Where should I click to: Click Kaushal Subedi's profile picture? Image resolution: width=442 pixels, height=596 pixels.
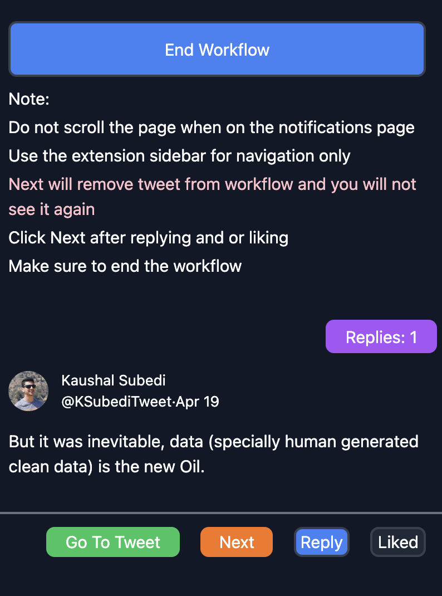tap(28, 391)
